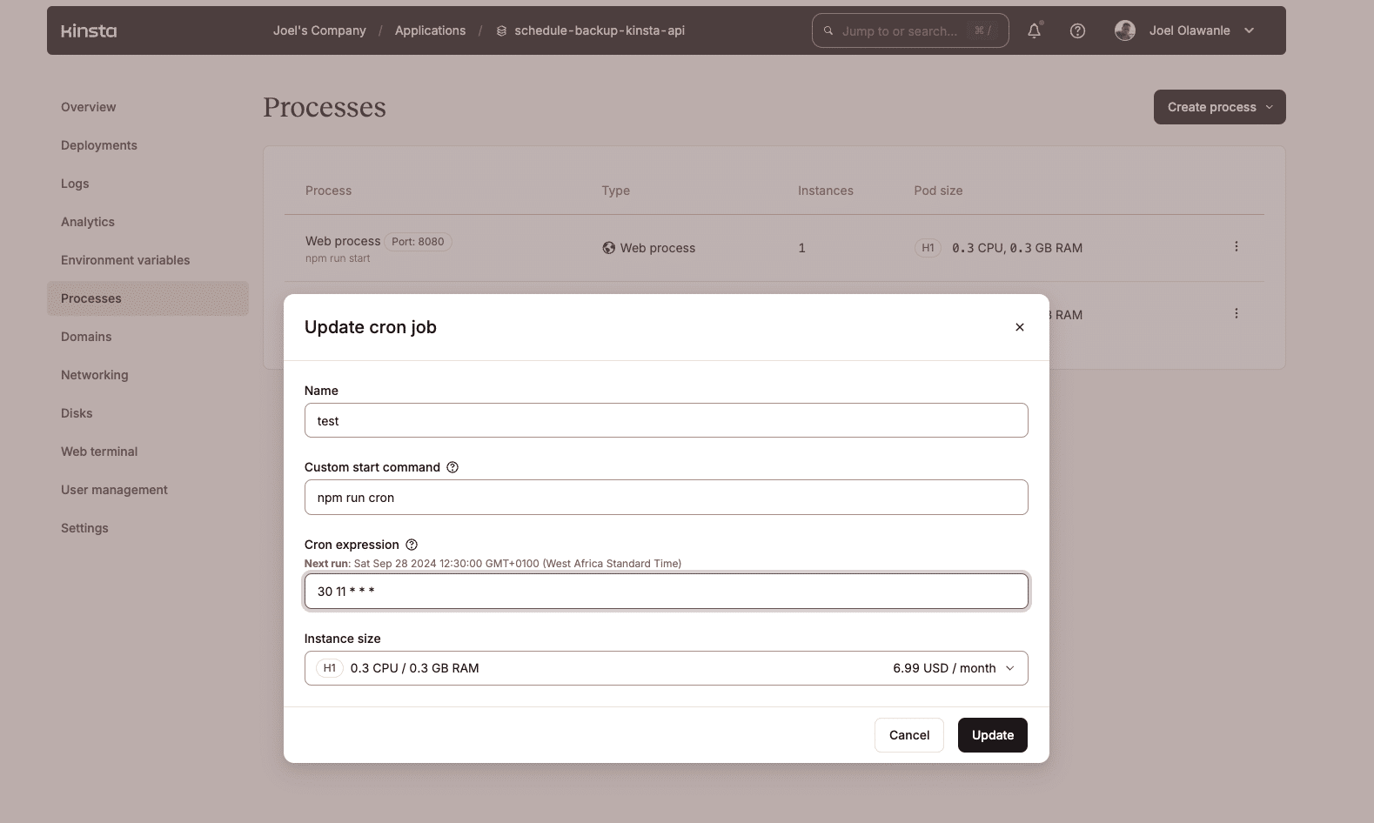This screenshot has height=823, width=1374.
Task: Click the search magnifier icon
Action: [828, 30]
